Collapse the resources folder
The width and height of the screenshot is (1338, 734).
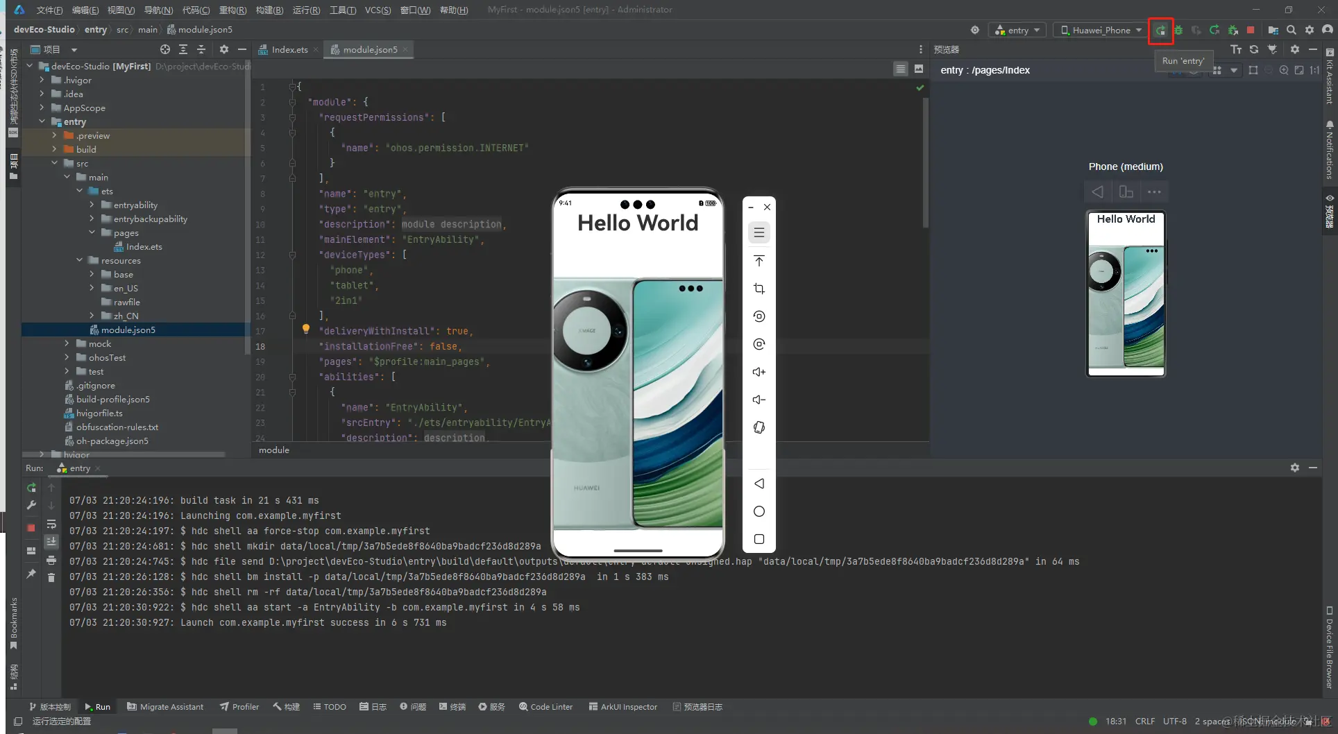click(80, 260)
